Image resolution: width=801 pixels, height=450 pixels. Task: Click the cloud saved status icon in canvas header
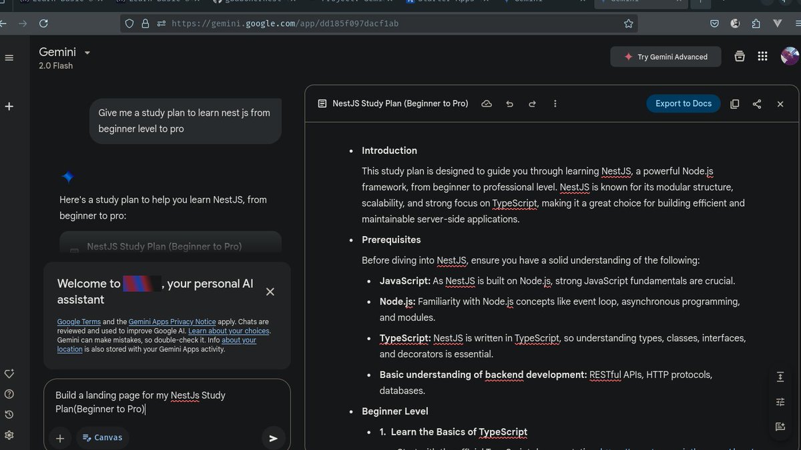[x=487, y=104]
